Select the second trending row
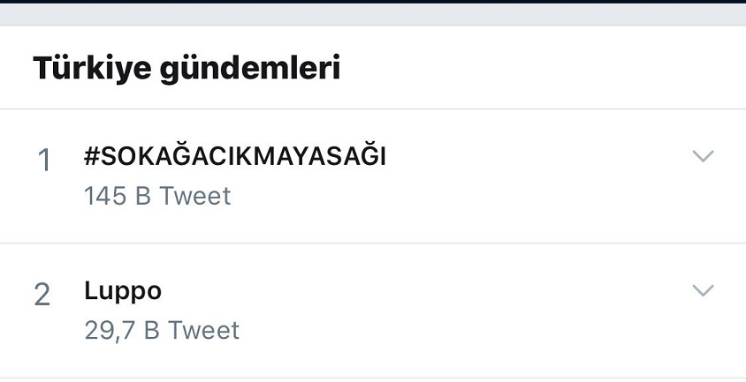The width and height of the screenshot is (746, 382). pyautogui.click(x=373, y=311)
